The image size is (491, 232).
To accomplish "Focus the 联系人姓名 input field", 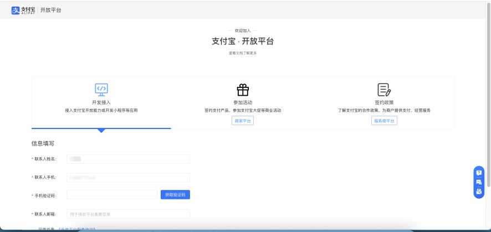I will pyautogui.click(x=129, y=159).
